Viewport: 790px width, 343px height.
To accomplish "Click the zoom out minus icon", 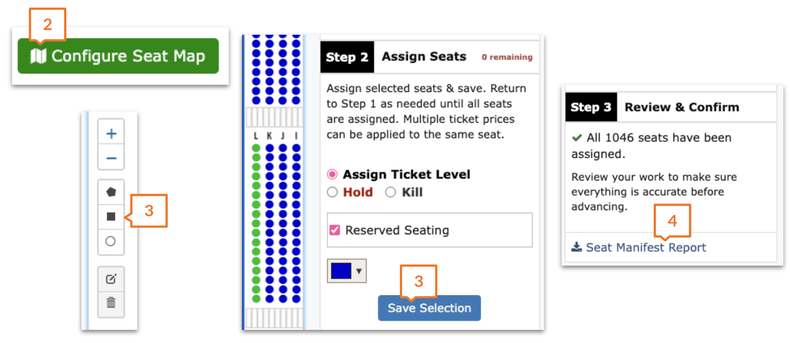I will (111, 158).
